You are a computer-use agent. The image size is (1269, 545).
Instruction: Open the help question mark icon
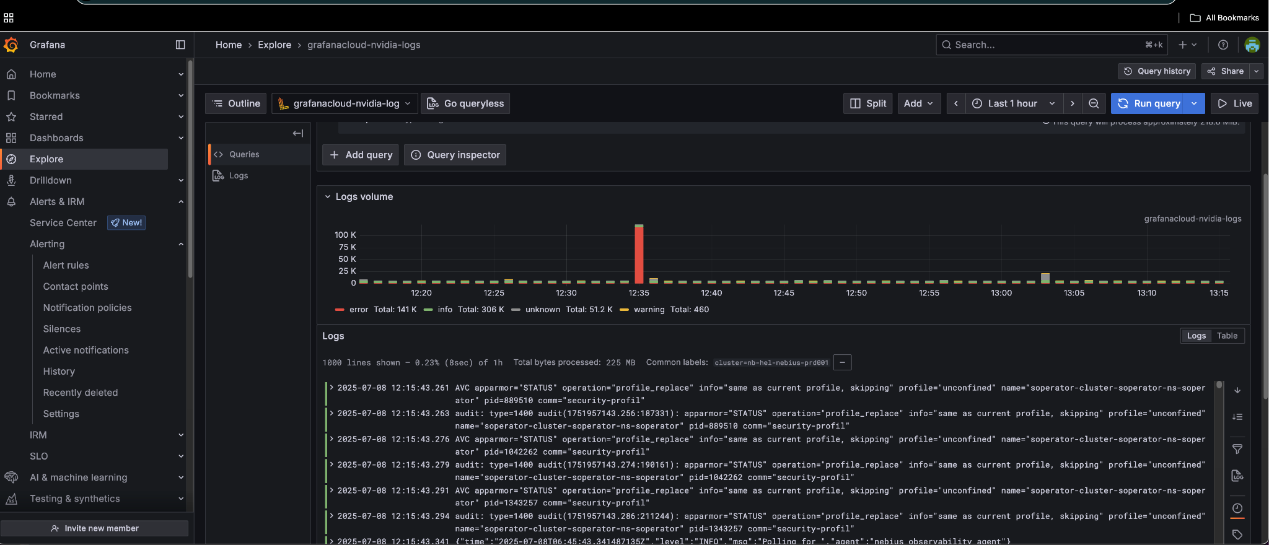(x=1223, y=45)
